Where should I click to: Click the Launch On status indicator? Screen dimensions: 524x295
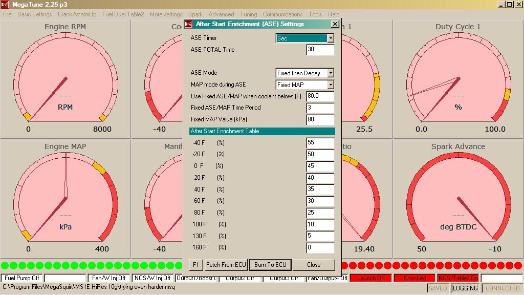pos(370,278)
